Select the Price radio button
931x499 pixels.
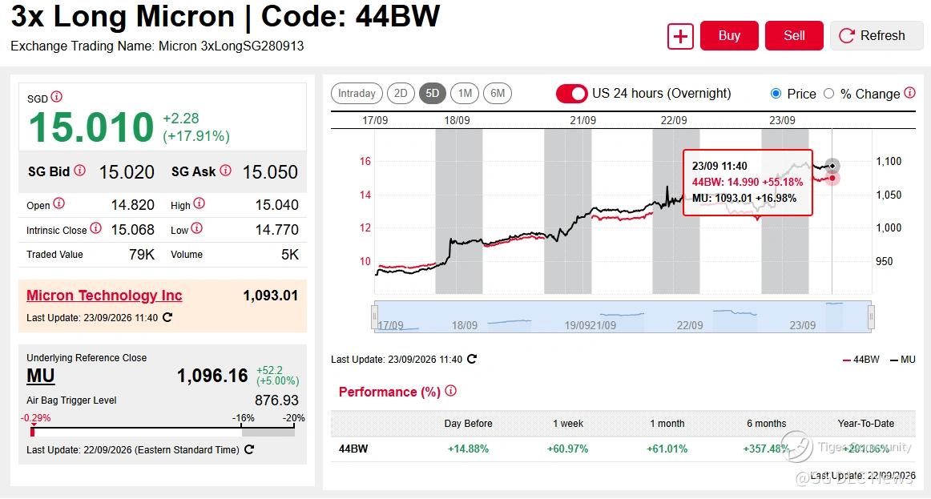pyautogui.click(x=776, y=94)
